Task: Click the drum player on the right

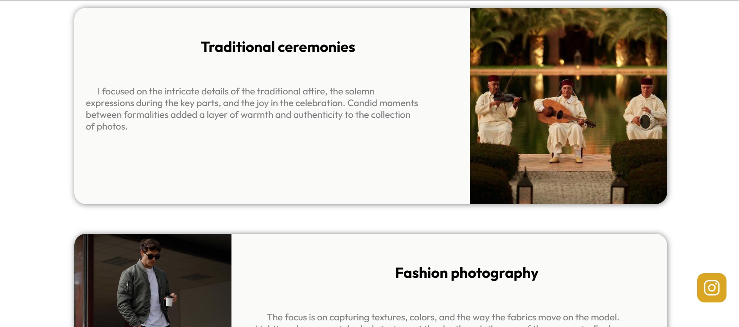Action: pos(644,109)
